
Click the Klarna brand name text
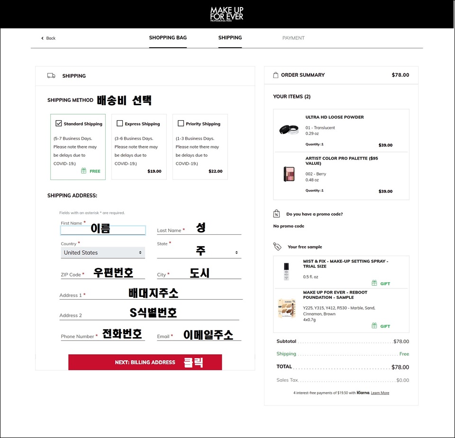[x=363, y=393]
